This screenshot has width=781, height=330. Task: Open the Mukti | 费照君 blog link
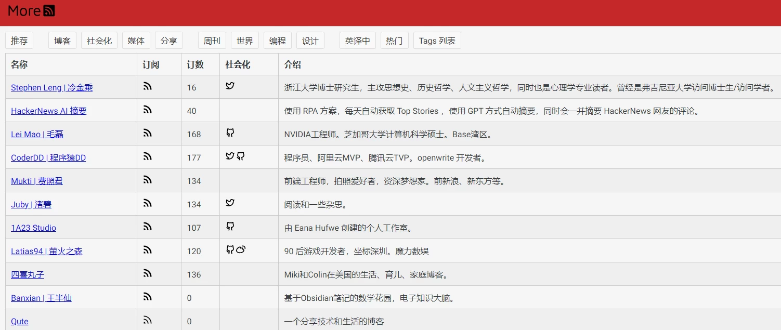[37, 181]
